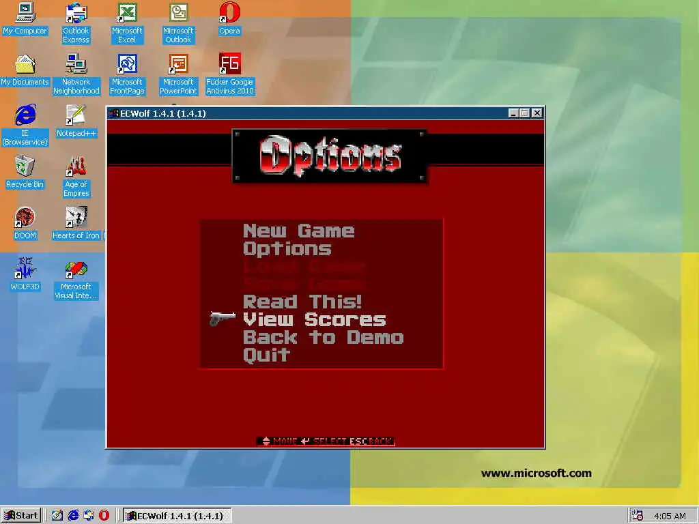Click the 4:05 AM taskbar clock

[x=670, y=516]
